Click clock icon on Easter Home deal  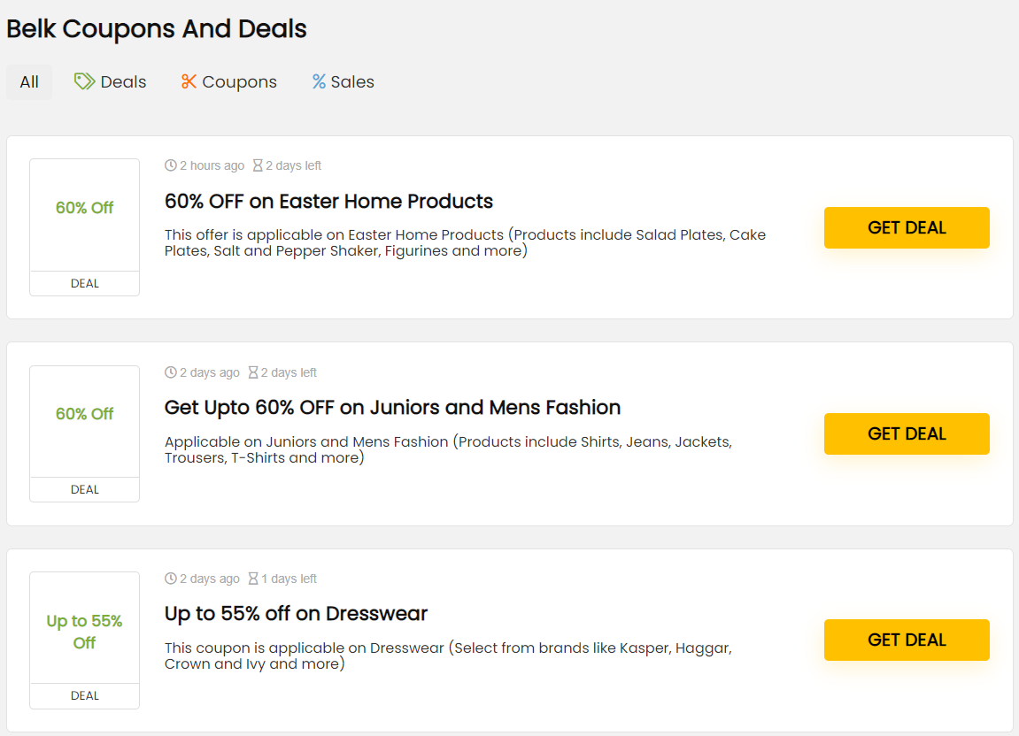point(171,165)
